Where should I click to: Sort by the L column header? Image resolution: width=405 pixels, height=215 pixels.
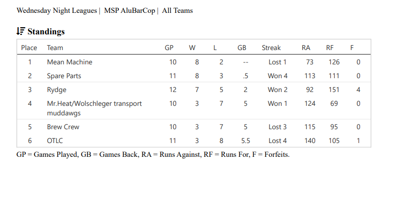215,48
